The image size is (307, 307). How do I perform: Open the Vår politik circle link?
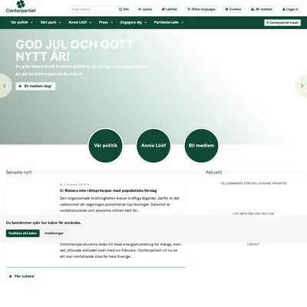(x=105, y=146)
